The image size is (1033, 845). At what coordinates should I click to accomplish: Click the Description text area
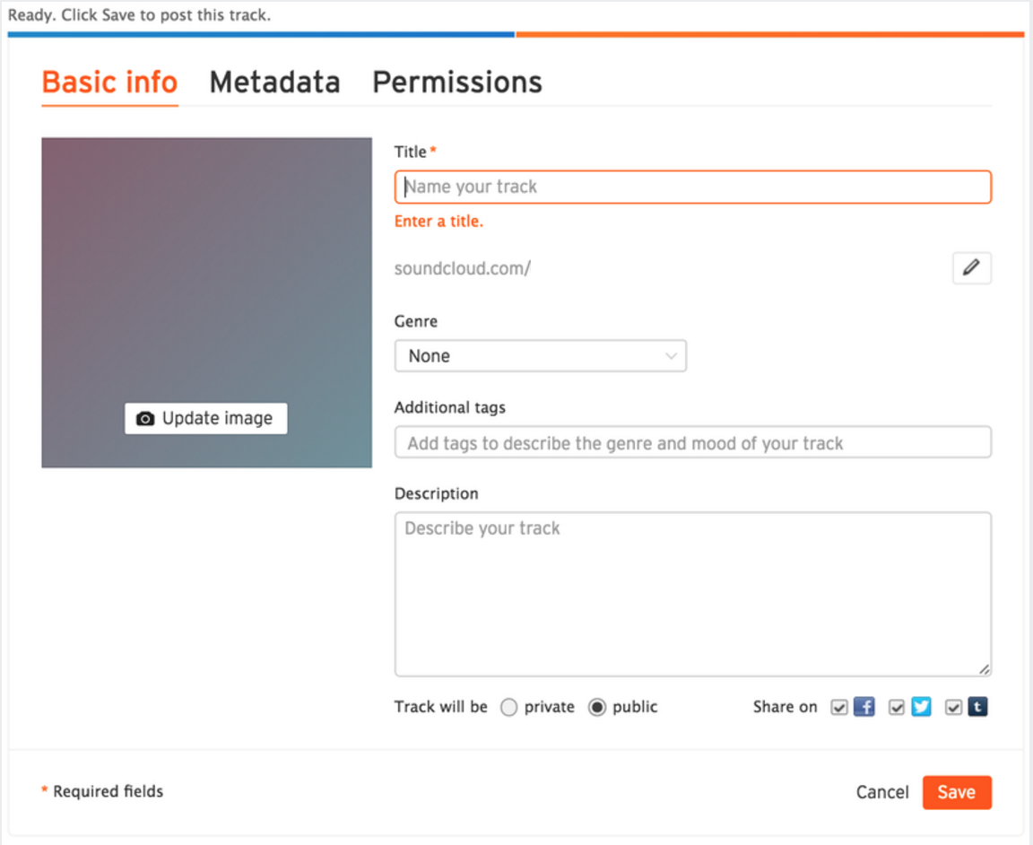tap(692, 594)
